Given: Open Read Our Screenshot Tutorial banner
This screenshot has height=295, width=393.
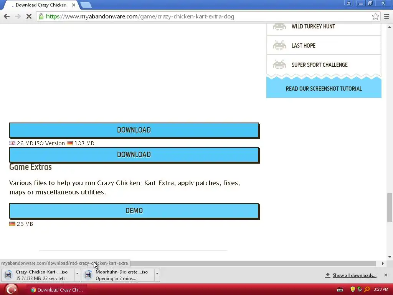Looking at the screenshot, I should click(x=324, y=89).
